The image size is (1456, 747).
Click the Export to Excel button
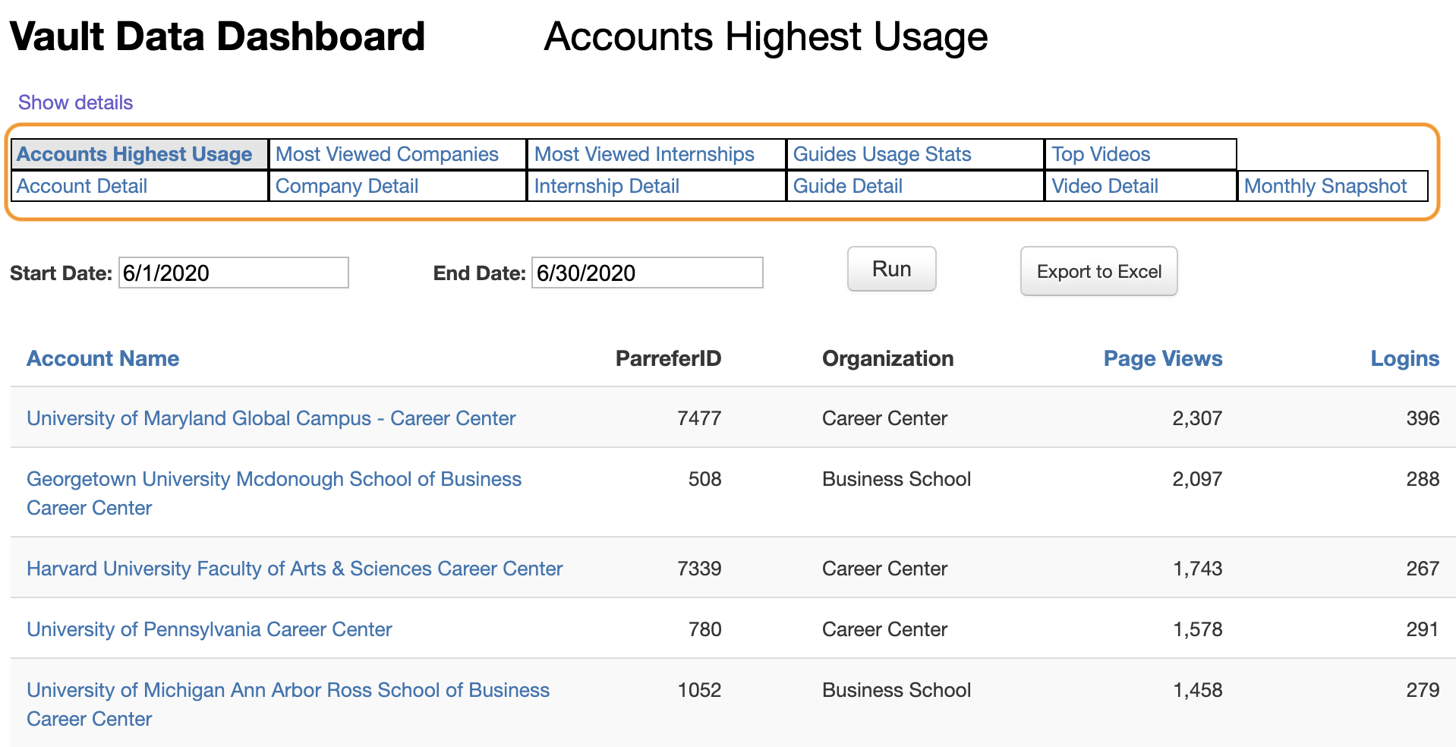(x=1099, y=271)
